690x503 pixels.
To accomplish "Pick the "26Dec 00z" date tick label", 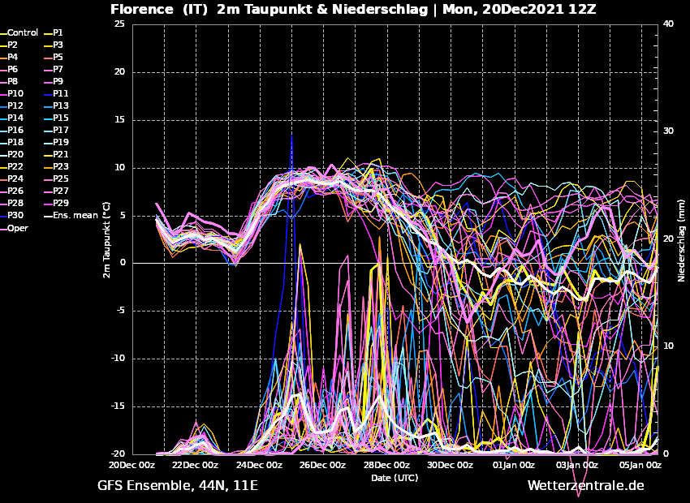I will [x=324, y=465].
